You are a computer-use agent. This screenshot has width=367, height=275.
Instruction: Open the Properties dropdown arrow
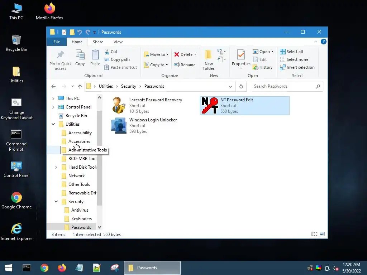(x=241, y=68)
